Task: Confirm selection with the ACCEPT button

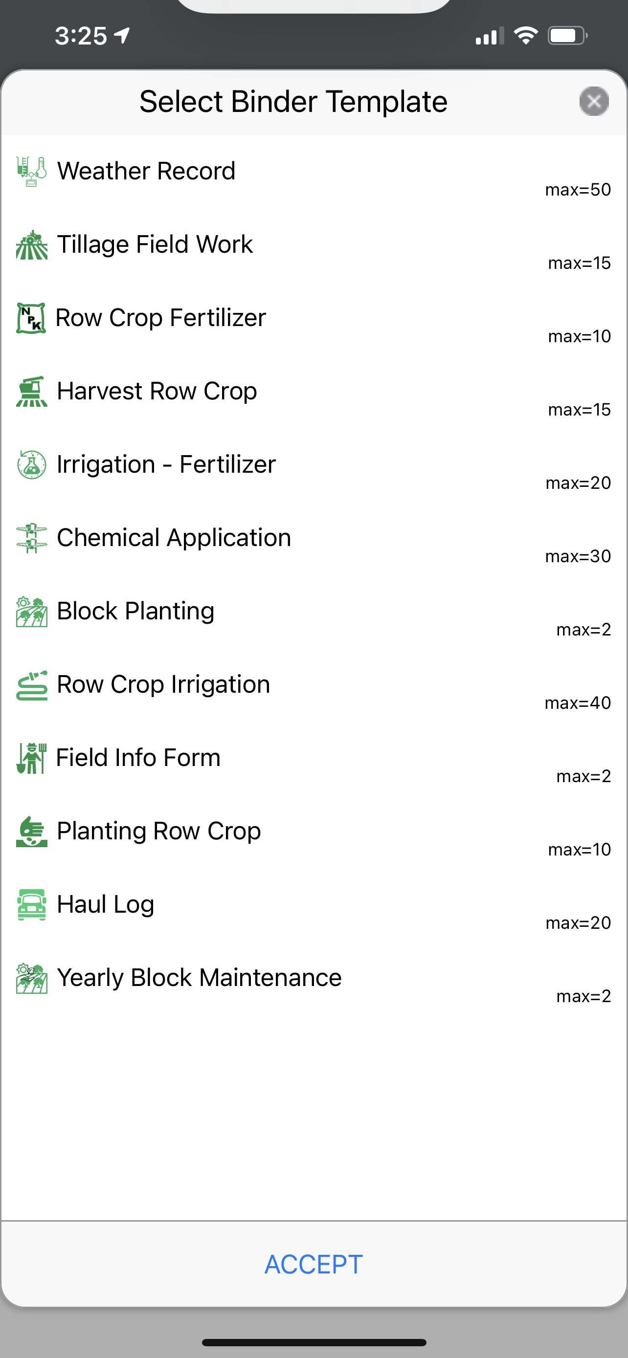Action: (x=314, y=1264)
